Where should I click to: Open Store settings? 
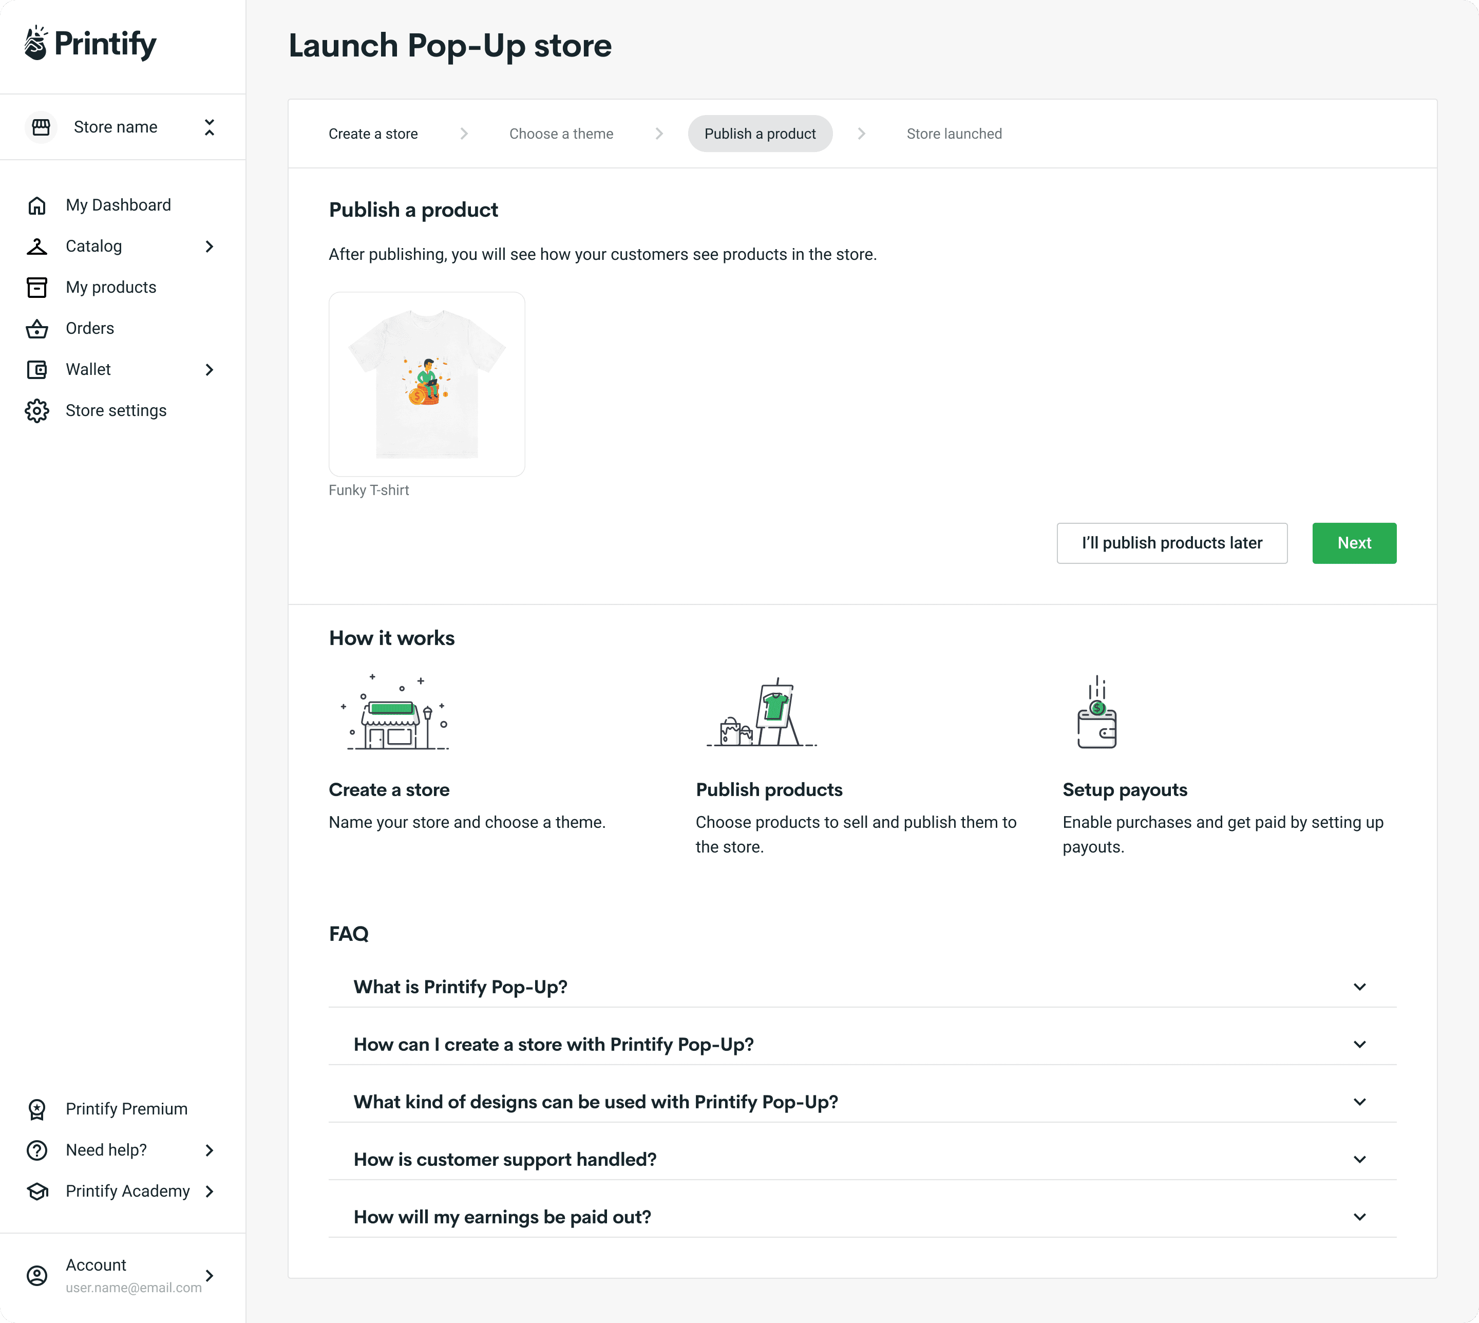tap(116, 411)
